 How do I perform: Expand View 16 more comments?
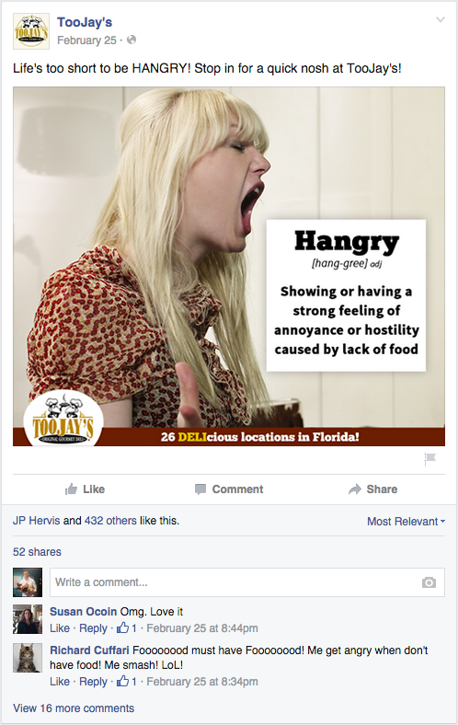[74, 708]
